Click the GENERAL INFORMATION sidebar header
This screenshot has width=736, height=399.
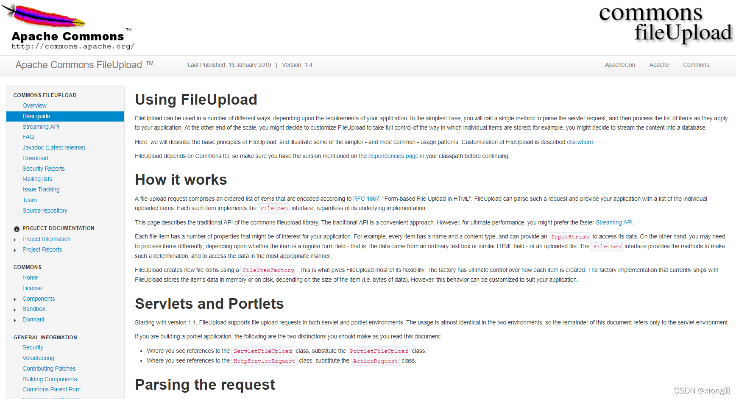pos(45,338)
